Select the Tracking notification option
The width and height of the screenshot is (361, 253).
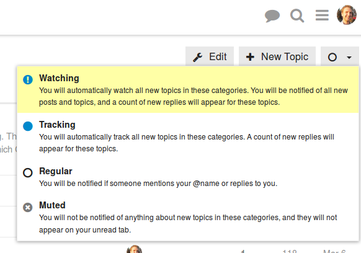188,136
